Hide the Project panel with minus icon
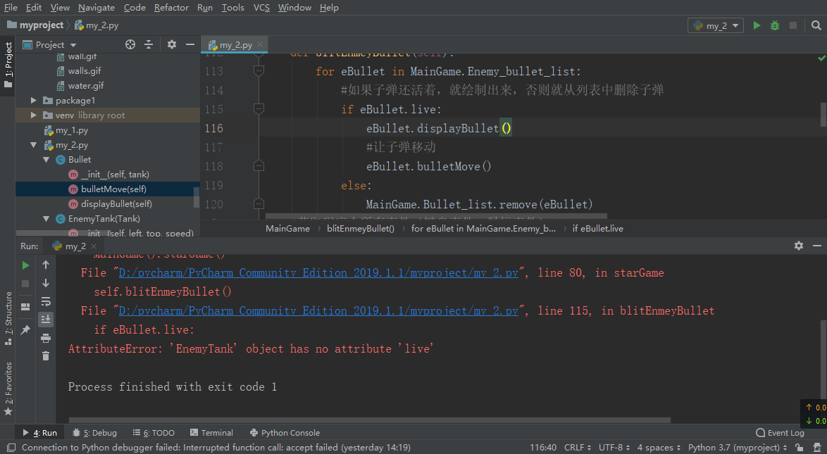The width and height of the screenshot is (827, 454). pos(190,45)
